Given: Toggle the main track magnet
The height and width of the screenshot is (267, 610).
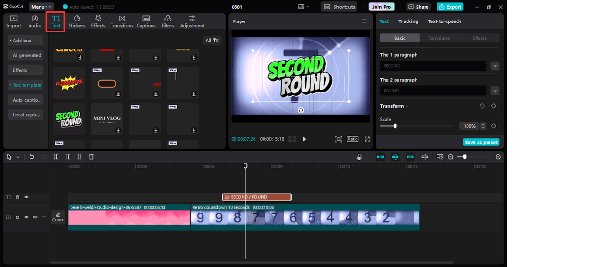Looking at the screenshot, I should (380, 157).
